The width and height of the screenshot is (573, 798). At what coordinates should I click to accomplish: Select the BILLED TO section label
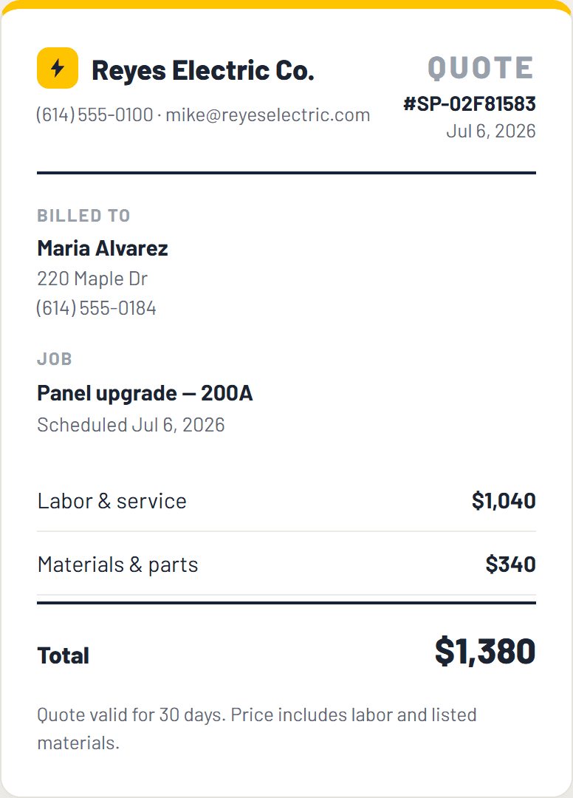84,216
